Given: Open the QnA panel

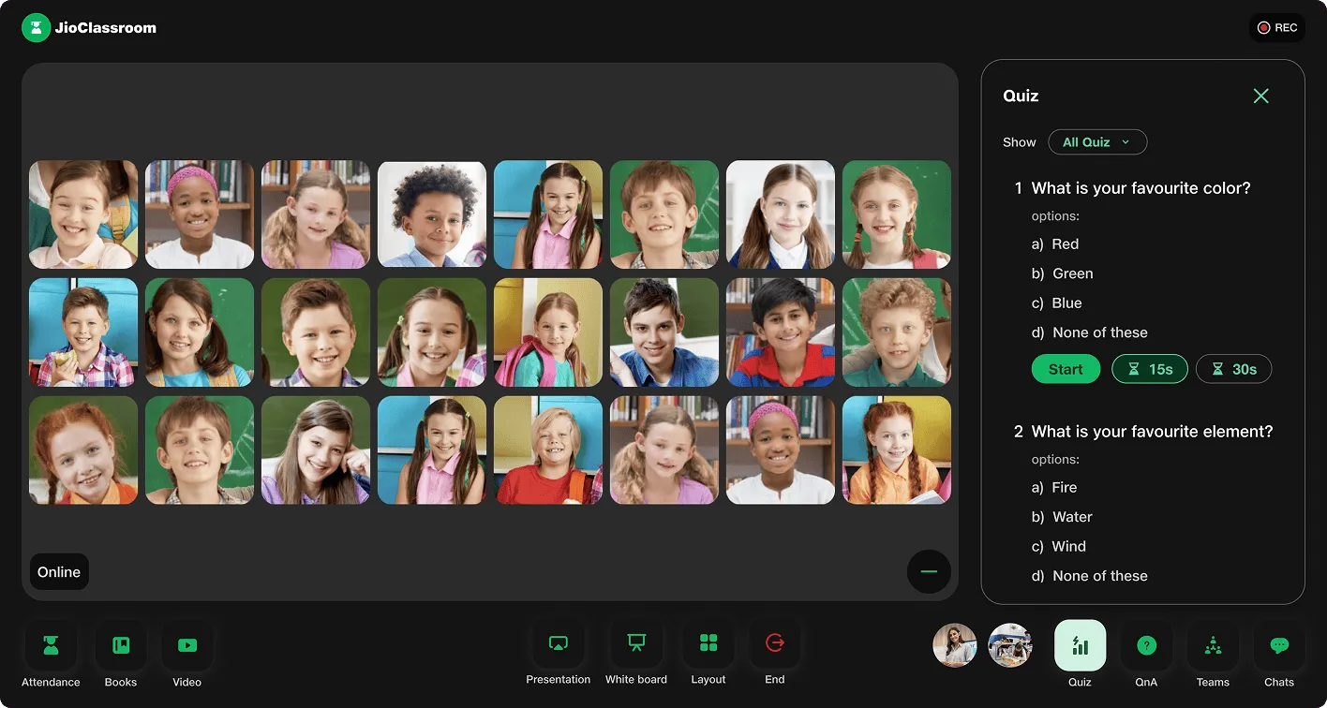Looking at the screenshot, I should tap(1146, 646).
